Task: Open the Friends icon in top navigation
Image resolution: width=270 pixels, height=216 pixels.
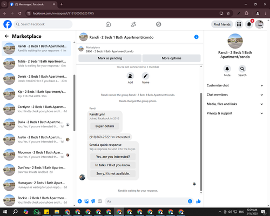Action: pos(133,24)
